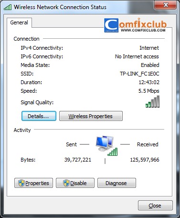Open the Details... dialog
The height and width of the screenshot is (218, 180).
pos(39,116)
